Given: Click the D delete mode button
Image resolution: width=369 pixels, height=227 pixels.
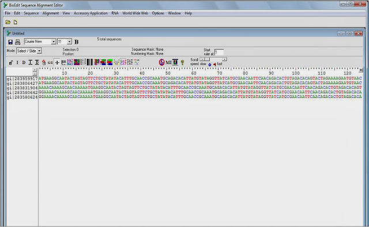Looking at the screenshot, I should point(24,62).
